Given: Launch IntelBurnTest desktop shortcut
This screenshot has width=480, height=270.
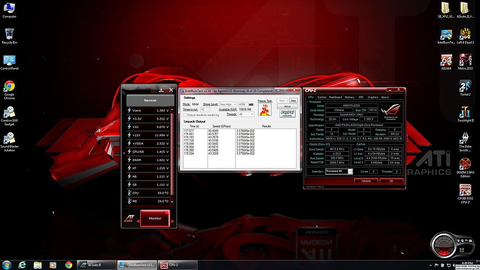Looking at the screenshot, I should [446, 37].
